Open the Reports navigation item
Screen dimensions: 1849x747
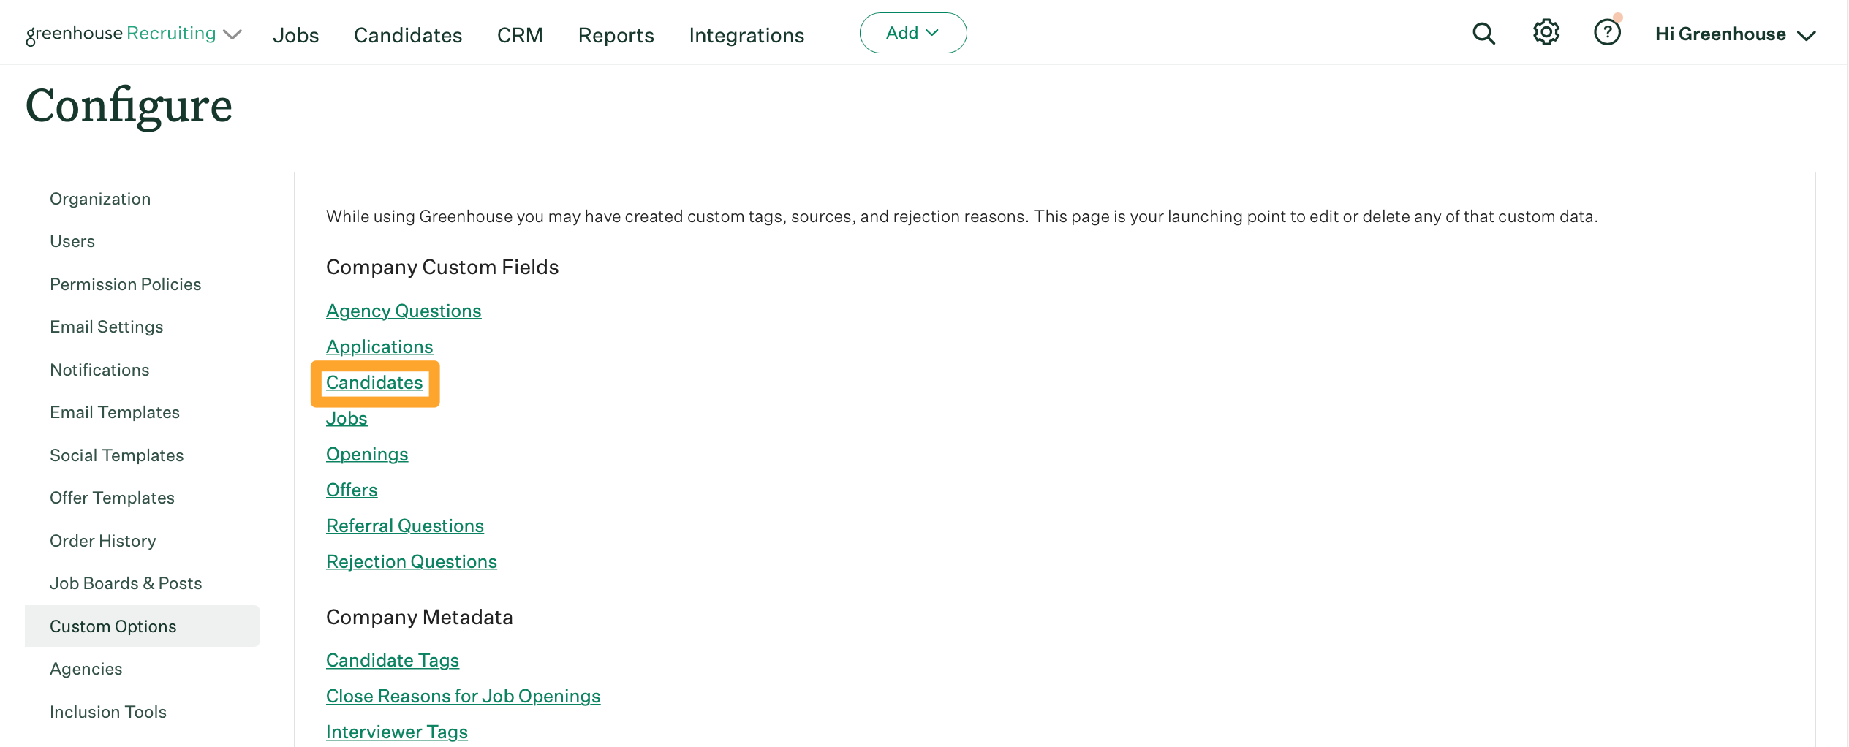coord(616,35)
